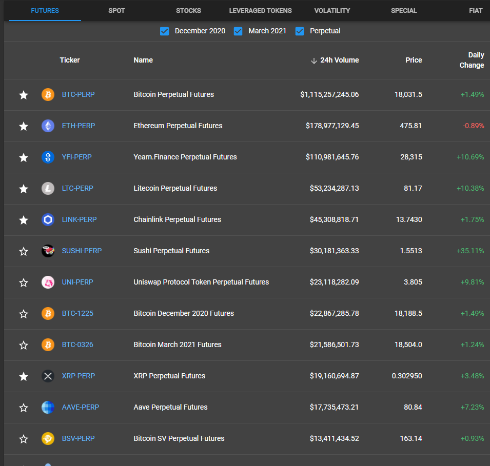Click the Chainlink coin icon for LINK-PERP

coord(48,219)
